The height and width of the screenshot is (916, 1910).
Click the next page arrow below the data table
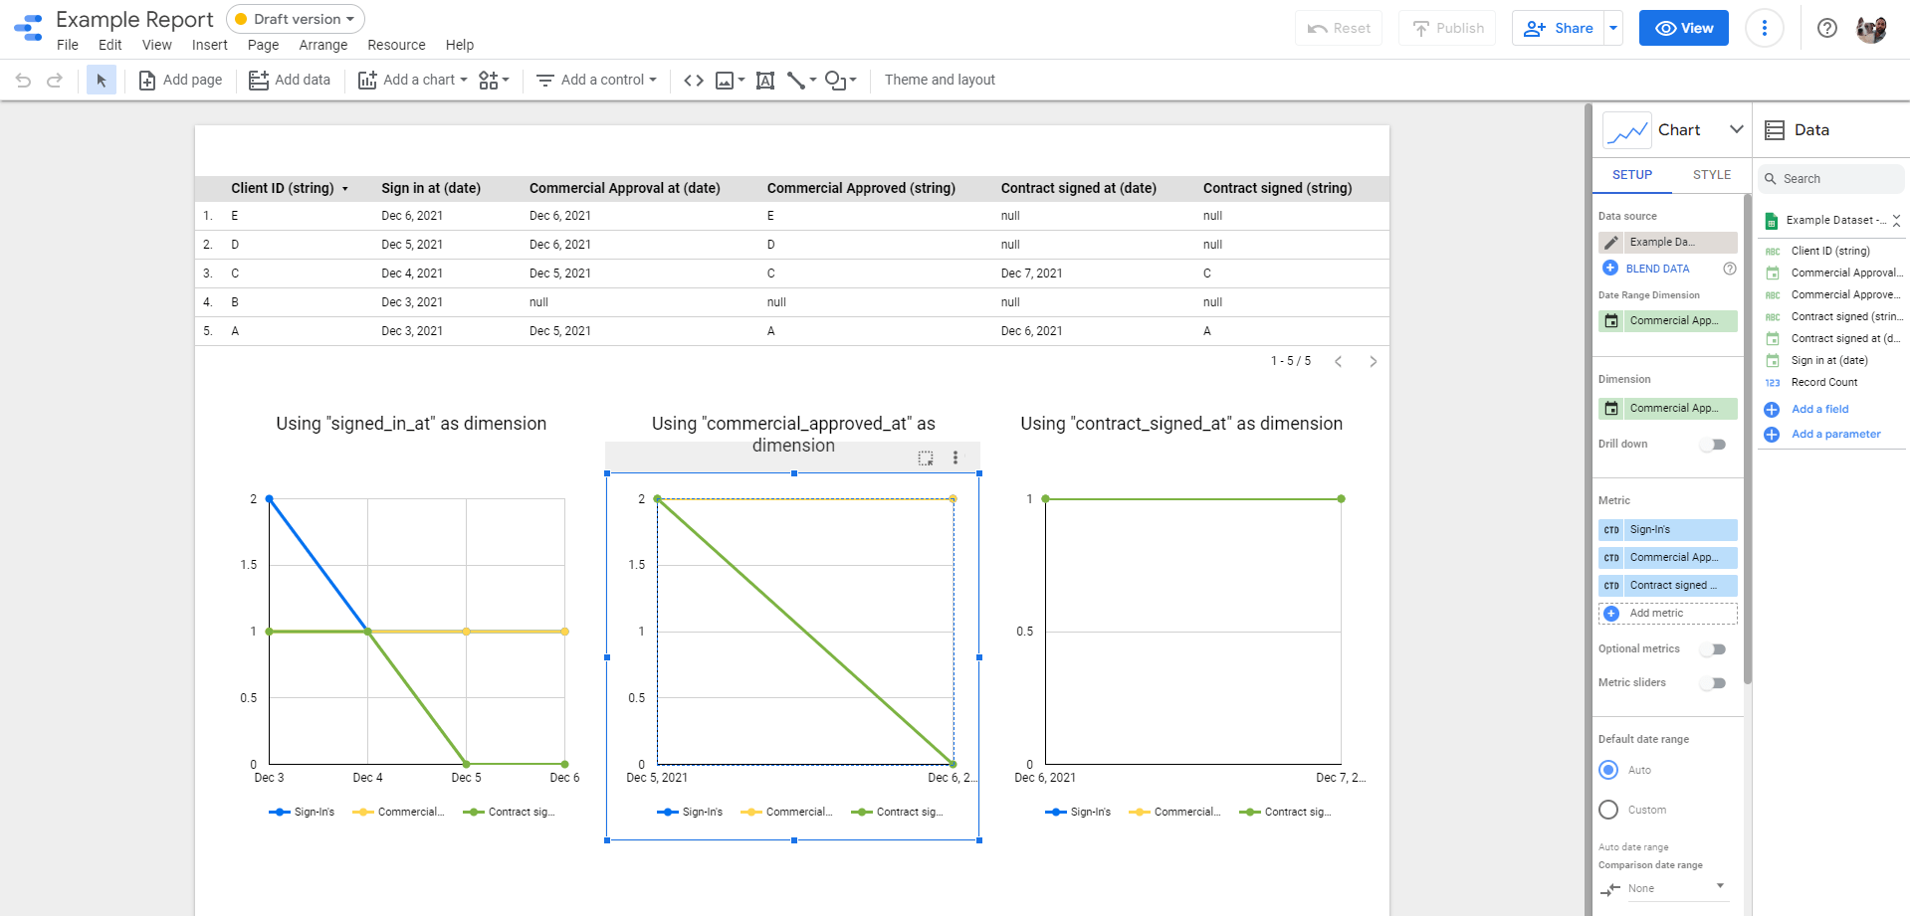pos(1374,361)
